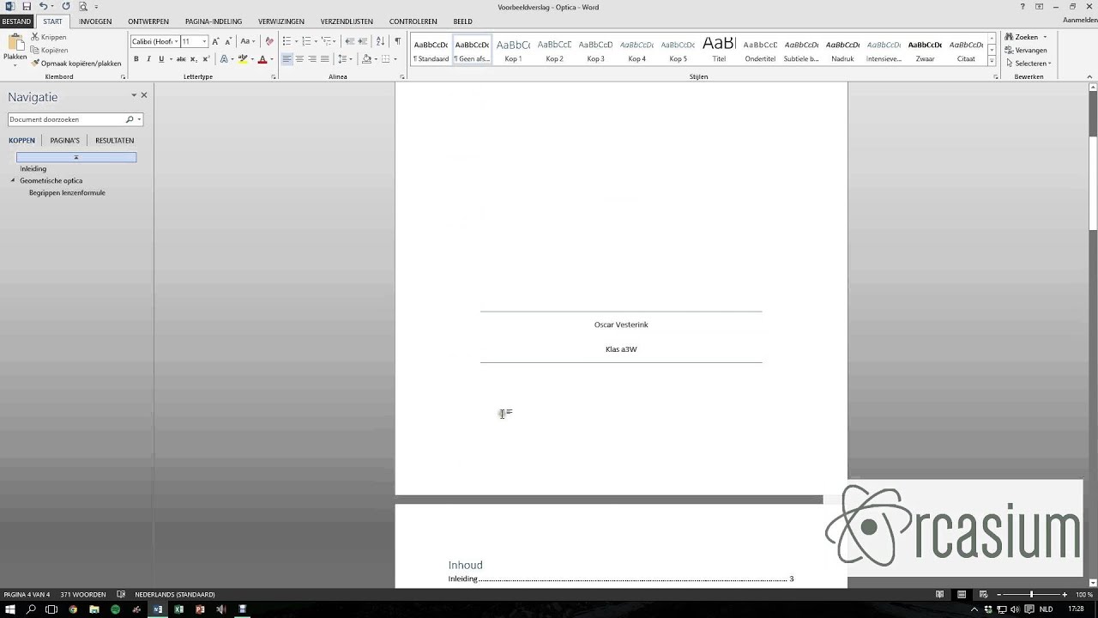This screenshot has height=618, width=1098.
Task: Decrease paragraph indent
Action: click(349, 41)
